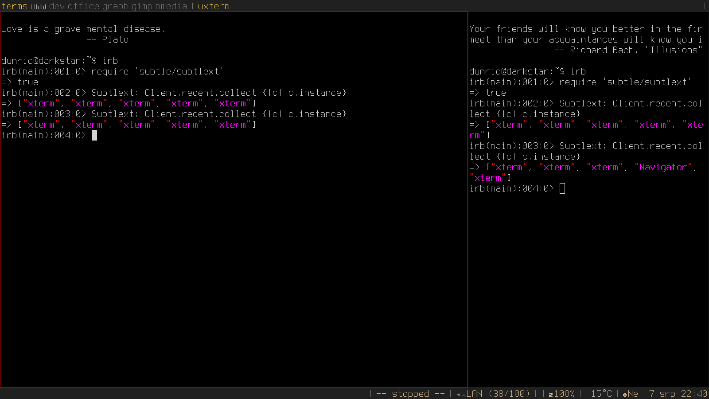
Task: Click the 100% battery percentage text
Action: pyautogui.click(x=564, y=394)
